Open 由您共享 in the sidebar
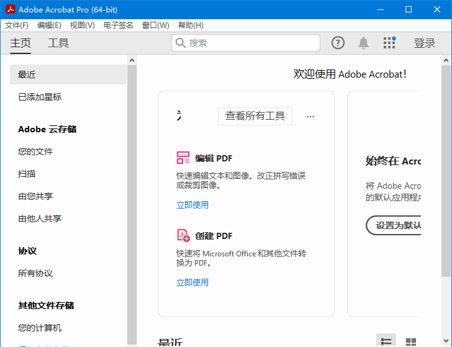This screenshot has width=452, height=347. click(x=35, y=196)
